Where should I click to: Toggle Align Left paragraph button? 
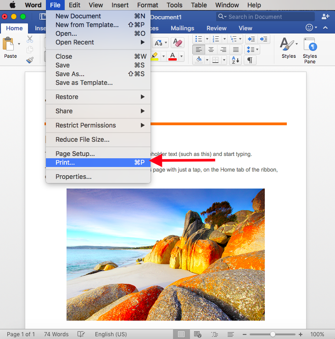click(x=199, y=50)
